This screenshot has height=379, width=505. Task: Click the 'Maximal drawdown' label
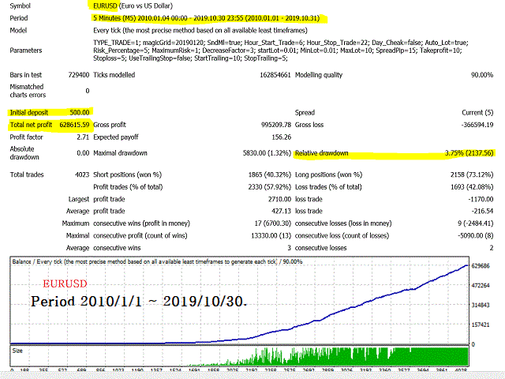point(120,153)
